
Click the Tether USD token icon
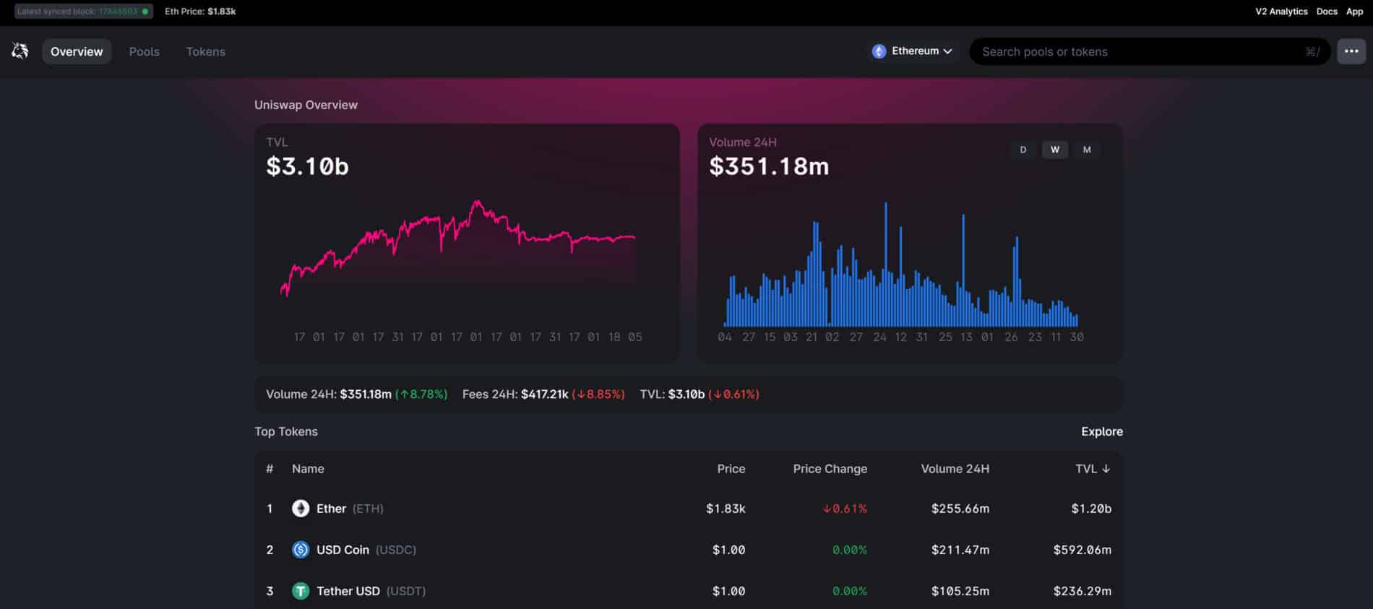coord(300,591)
